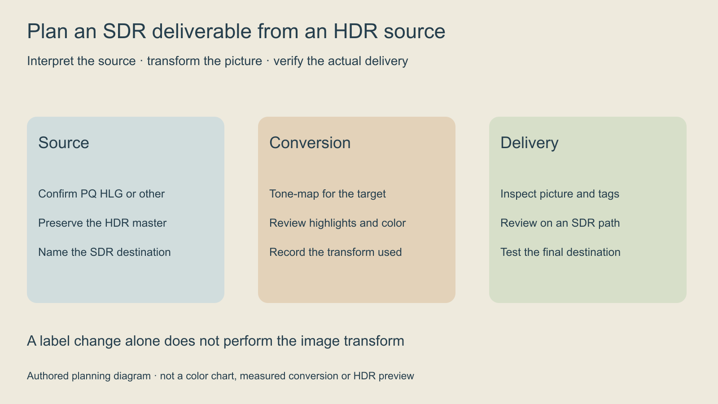Select the 'Conversion' card heading
This screenshot has width=718, height=404.
coord(310,143)
